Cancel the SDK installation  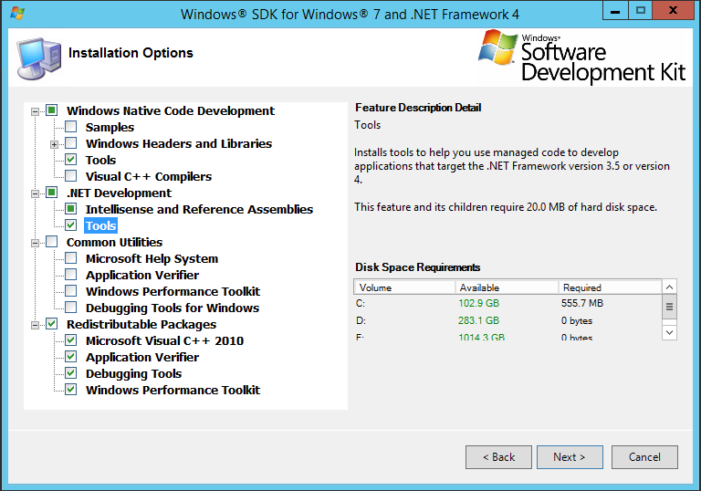[x=644, y=457]
